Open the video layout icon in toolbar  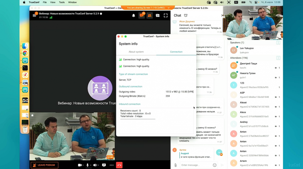[x=158, y=15]
